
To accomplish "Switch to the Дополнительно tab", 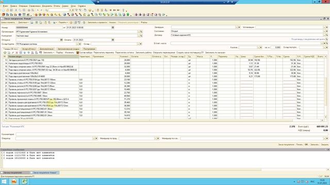I will (47, 49).
